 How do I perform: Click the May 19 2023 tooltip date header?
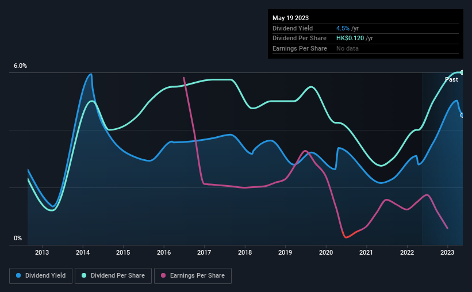290,18
